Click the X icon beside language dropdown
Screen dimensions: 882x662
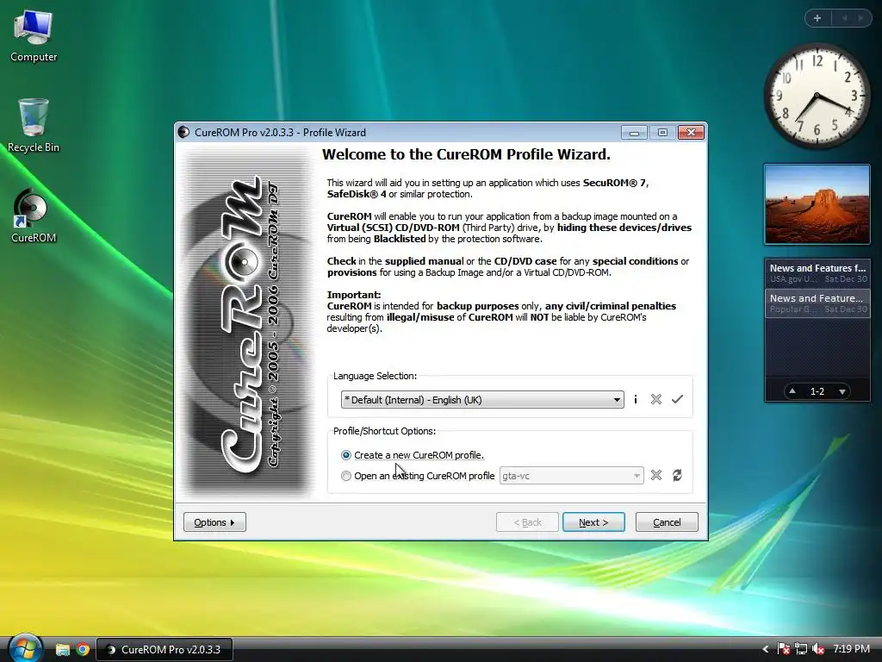(x=655, y=399)
